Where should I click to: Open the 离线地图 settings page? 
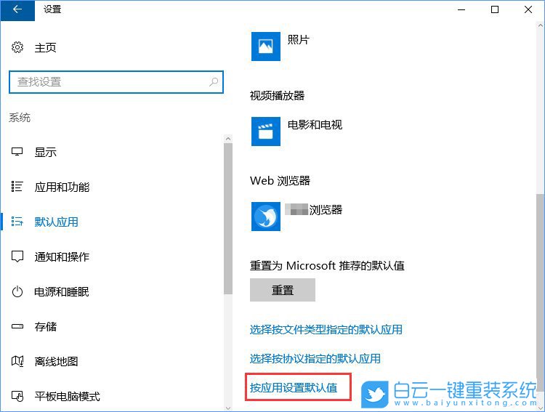tap(56, 361)
